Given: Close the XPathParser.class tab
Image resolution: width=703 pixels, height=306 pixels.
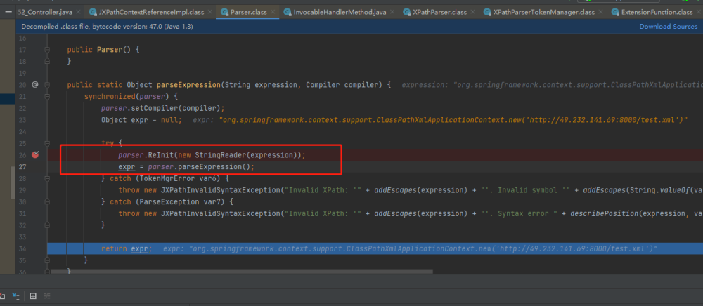Looking at the screenshot, I should pos(473,12).
